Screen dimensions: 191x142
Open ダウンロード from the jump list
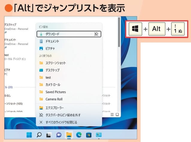[54, 34]
